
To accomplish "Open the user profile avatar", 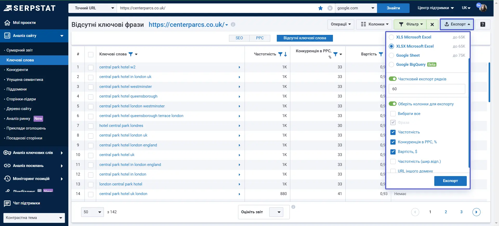I will 483,8.
